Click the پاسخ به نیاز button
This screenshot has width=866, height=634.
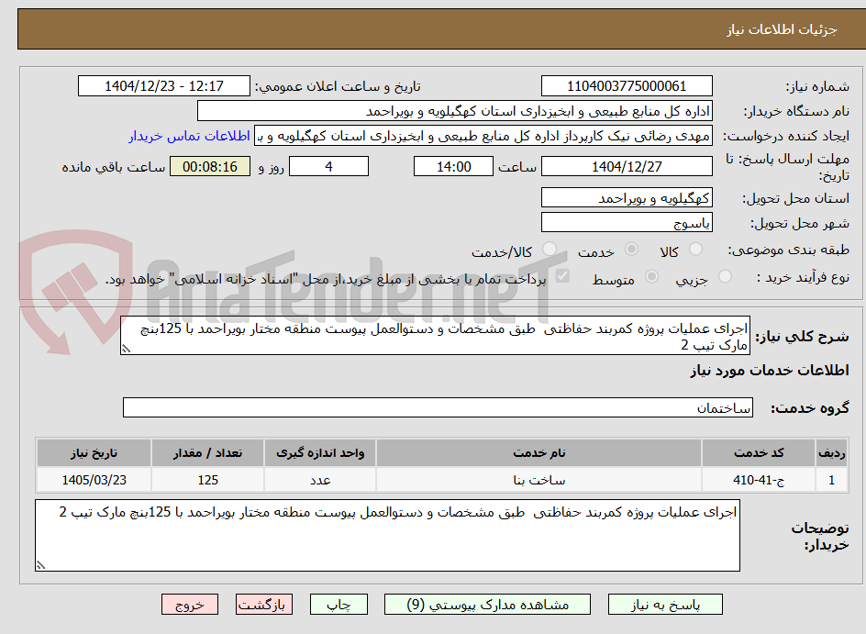(x=665, y=605)
